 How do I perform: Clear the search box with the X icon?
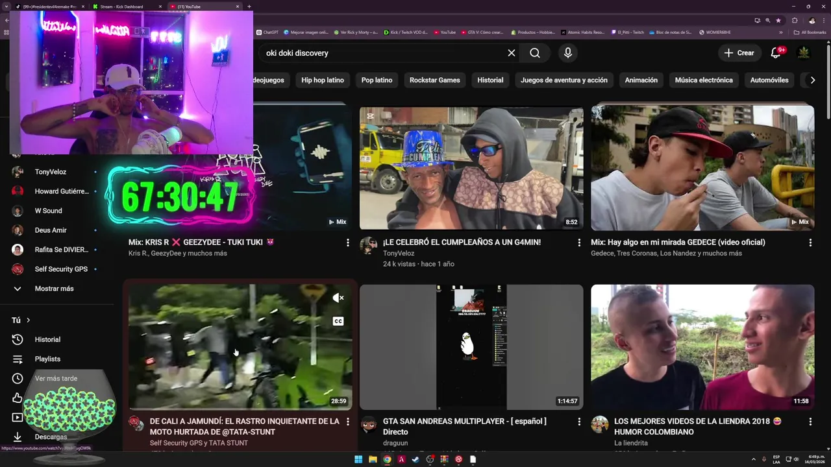(x=512, y=53)
